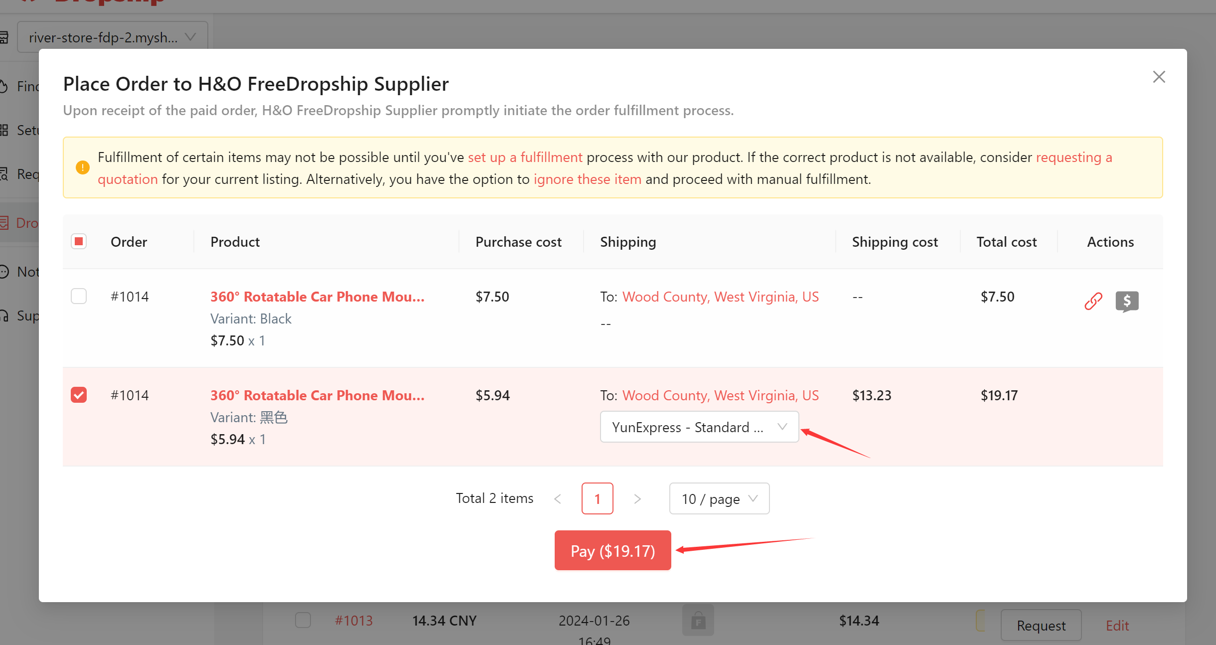
Task: Click the dollar quotation icon in Actions
Action: pos(1127,301)
